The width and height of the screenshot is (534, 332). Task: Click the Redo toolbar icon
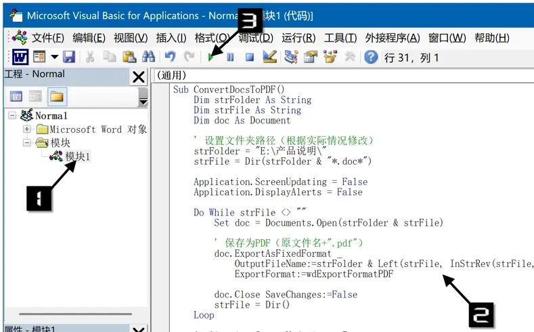[x=189, y=57]
